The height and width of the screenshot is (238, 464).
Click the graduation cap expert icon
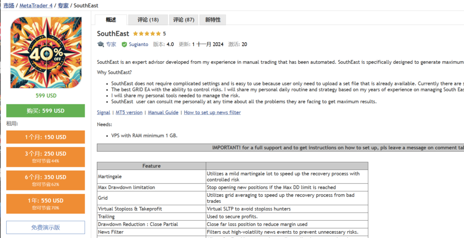[x=101, y=44]
